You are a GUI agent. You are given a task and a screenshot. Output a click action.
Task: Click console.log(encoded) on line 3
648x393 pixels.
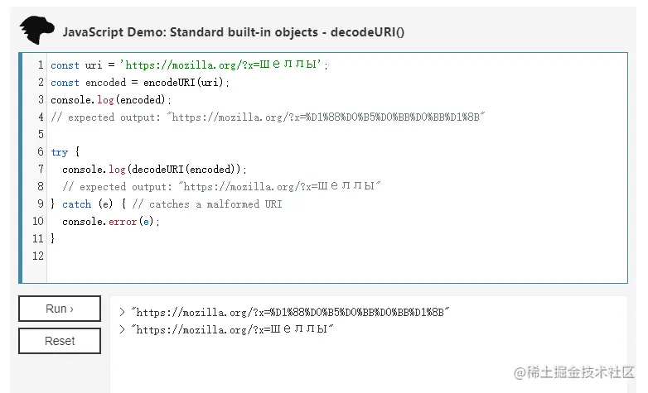[x=111, y=99]
